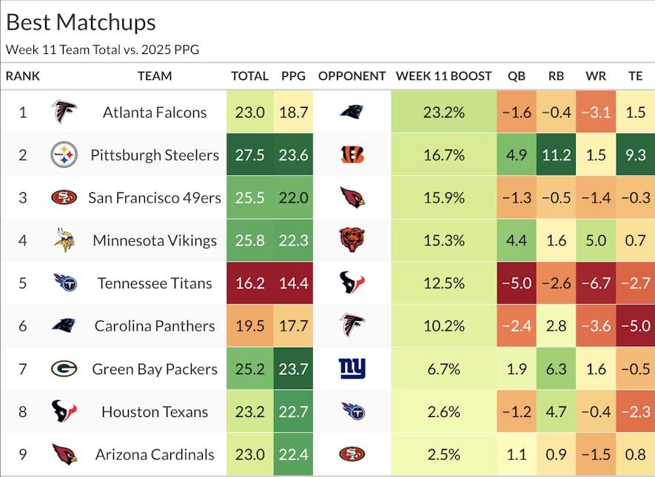Select the RANK column header
The image size is (655, 477).
point(23,76)
